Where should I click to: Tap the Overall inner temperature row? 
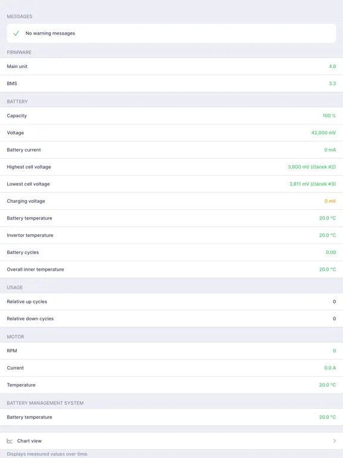[171, 270]
